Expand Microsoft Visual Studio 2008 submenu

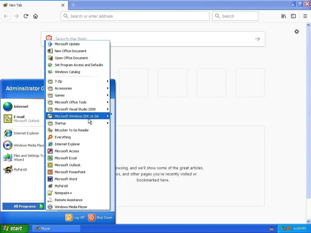point(77,109)
